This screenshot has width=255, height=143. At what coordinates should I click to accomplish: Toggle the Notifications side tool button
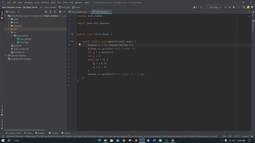click(253, 26)
